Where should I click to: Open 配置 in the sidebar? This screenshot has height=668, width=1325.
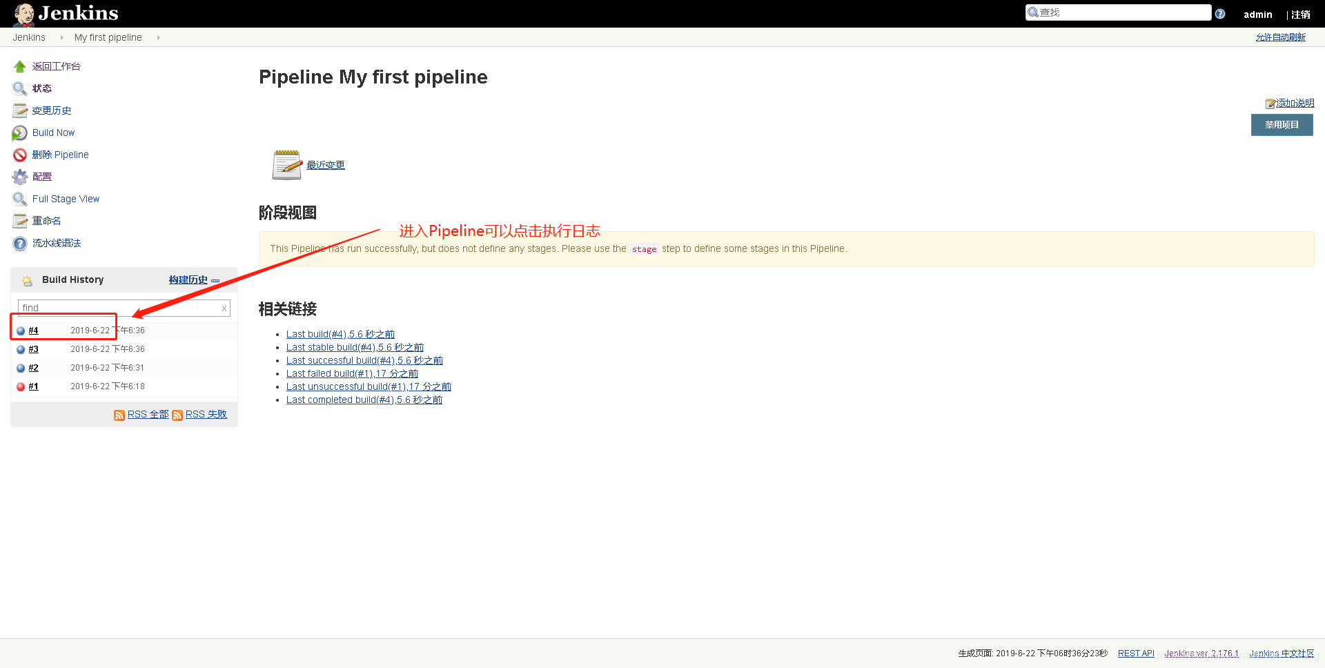[x=42, y=177]
